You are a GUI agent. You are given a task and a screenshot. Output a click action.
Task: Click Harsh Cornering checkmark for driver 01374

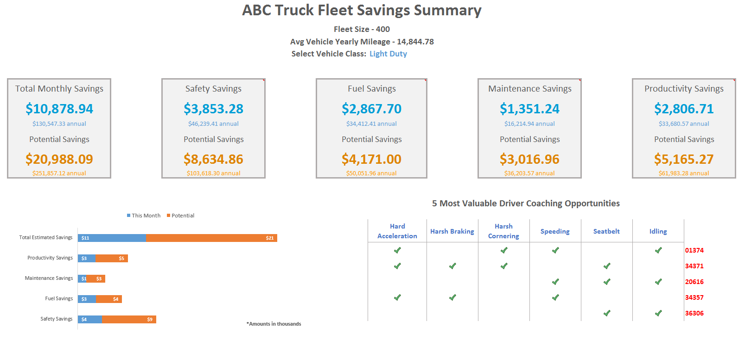[x=504, y=250]
